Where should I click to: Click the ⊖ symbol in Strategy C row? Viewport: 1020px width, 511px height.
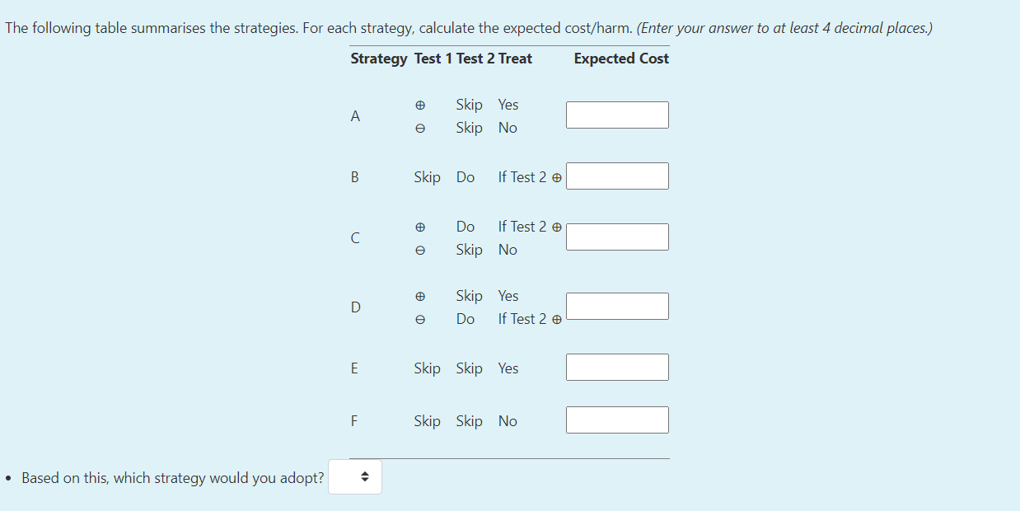tap(420, 250)
